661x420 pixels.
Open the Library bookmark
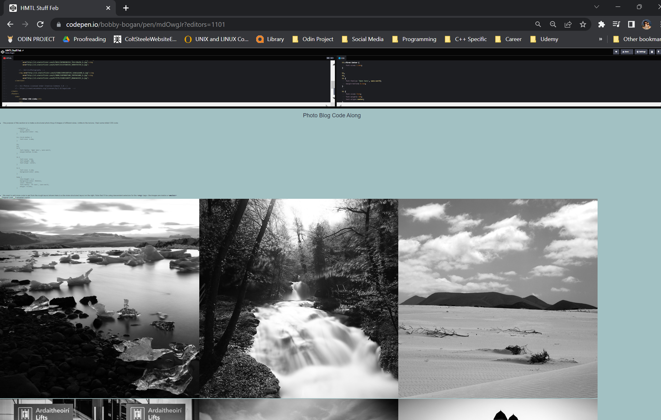coord(270,39)
